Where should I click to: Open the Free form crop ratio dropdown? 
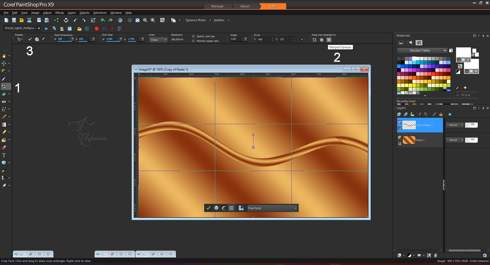272,208
